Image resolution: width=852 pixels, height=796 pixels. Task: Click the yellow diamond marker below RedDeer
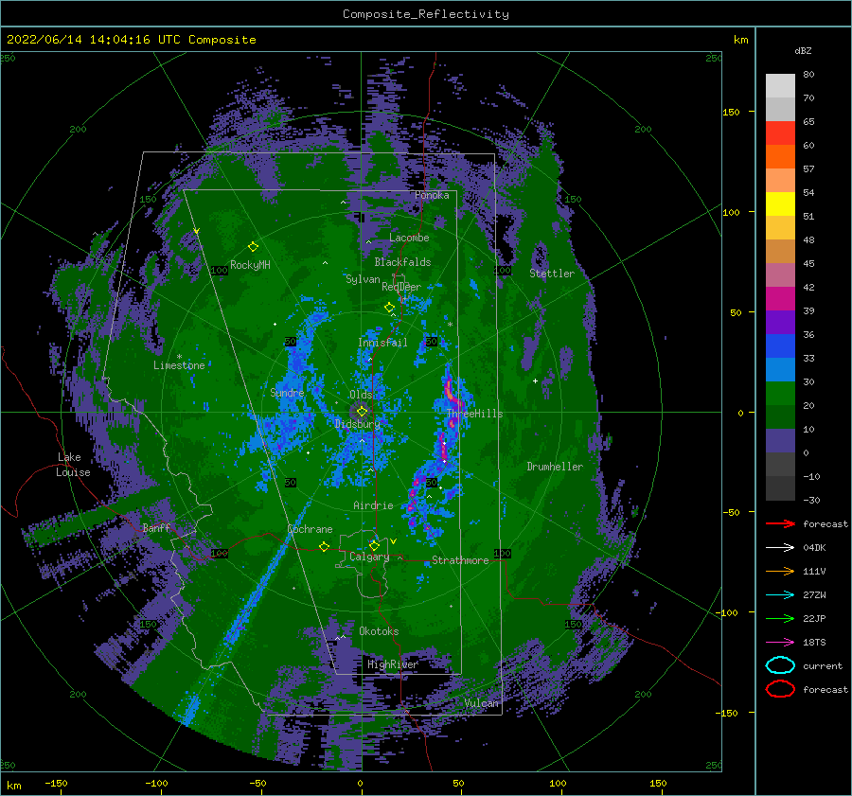(390, 308)
